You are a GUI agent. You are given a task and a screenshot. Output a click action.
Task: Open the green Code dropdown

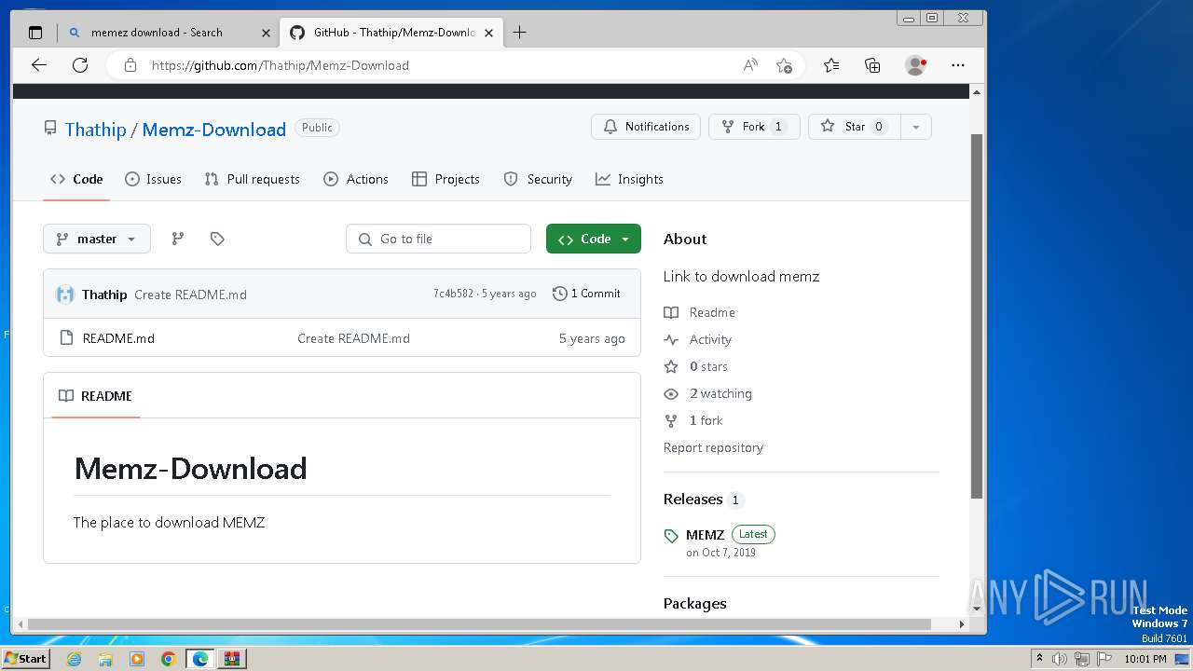(x=594, y=239)
